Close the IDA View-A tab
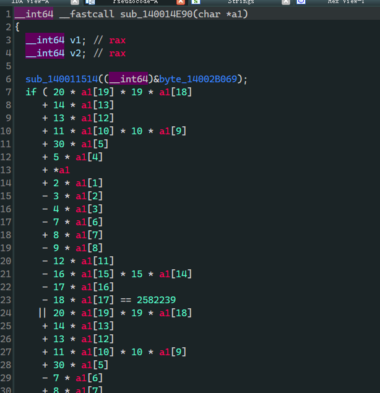 (x=75, y=2)
